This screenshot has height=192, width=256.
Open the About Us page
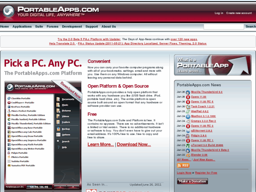108,26
